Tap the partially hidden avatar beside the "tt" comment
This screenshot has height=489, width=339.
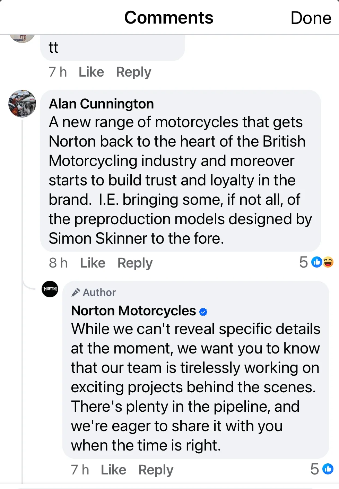click(x=22, y=38)
